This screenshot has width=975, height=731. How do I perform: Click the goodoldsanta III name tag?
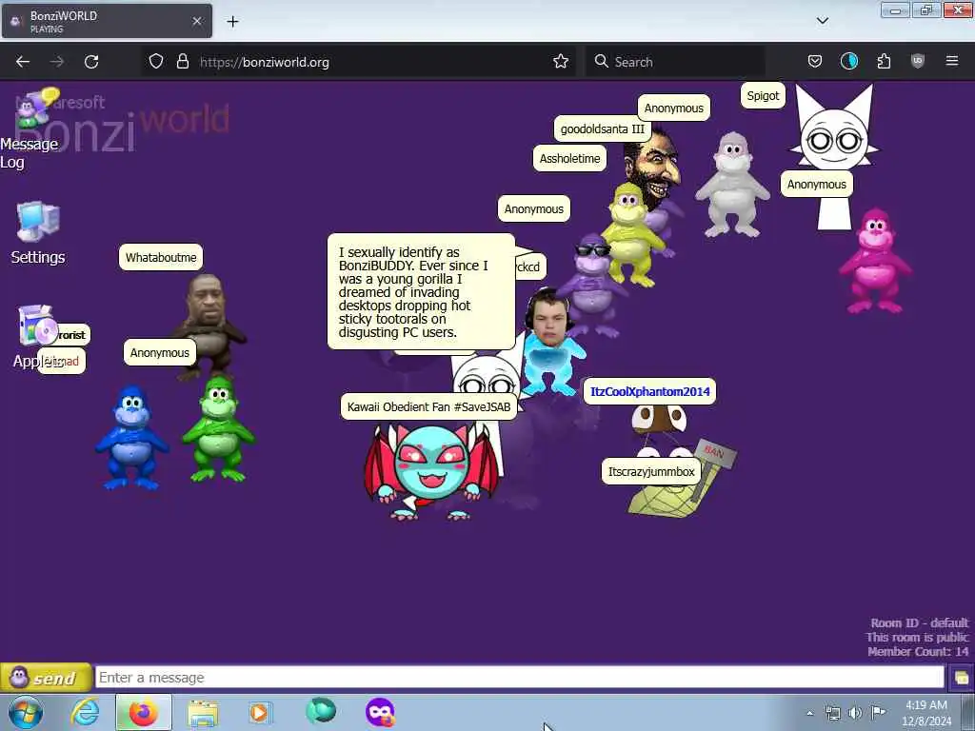[603, 129]
